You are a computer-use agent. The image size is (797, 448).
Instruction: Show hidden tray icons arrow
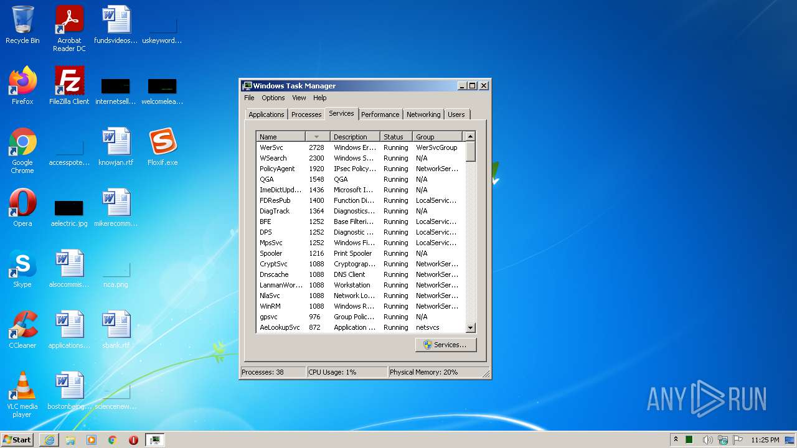pyautogui.click(x=676, y=440)
